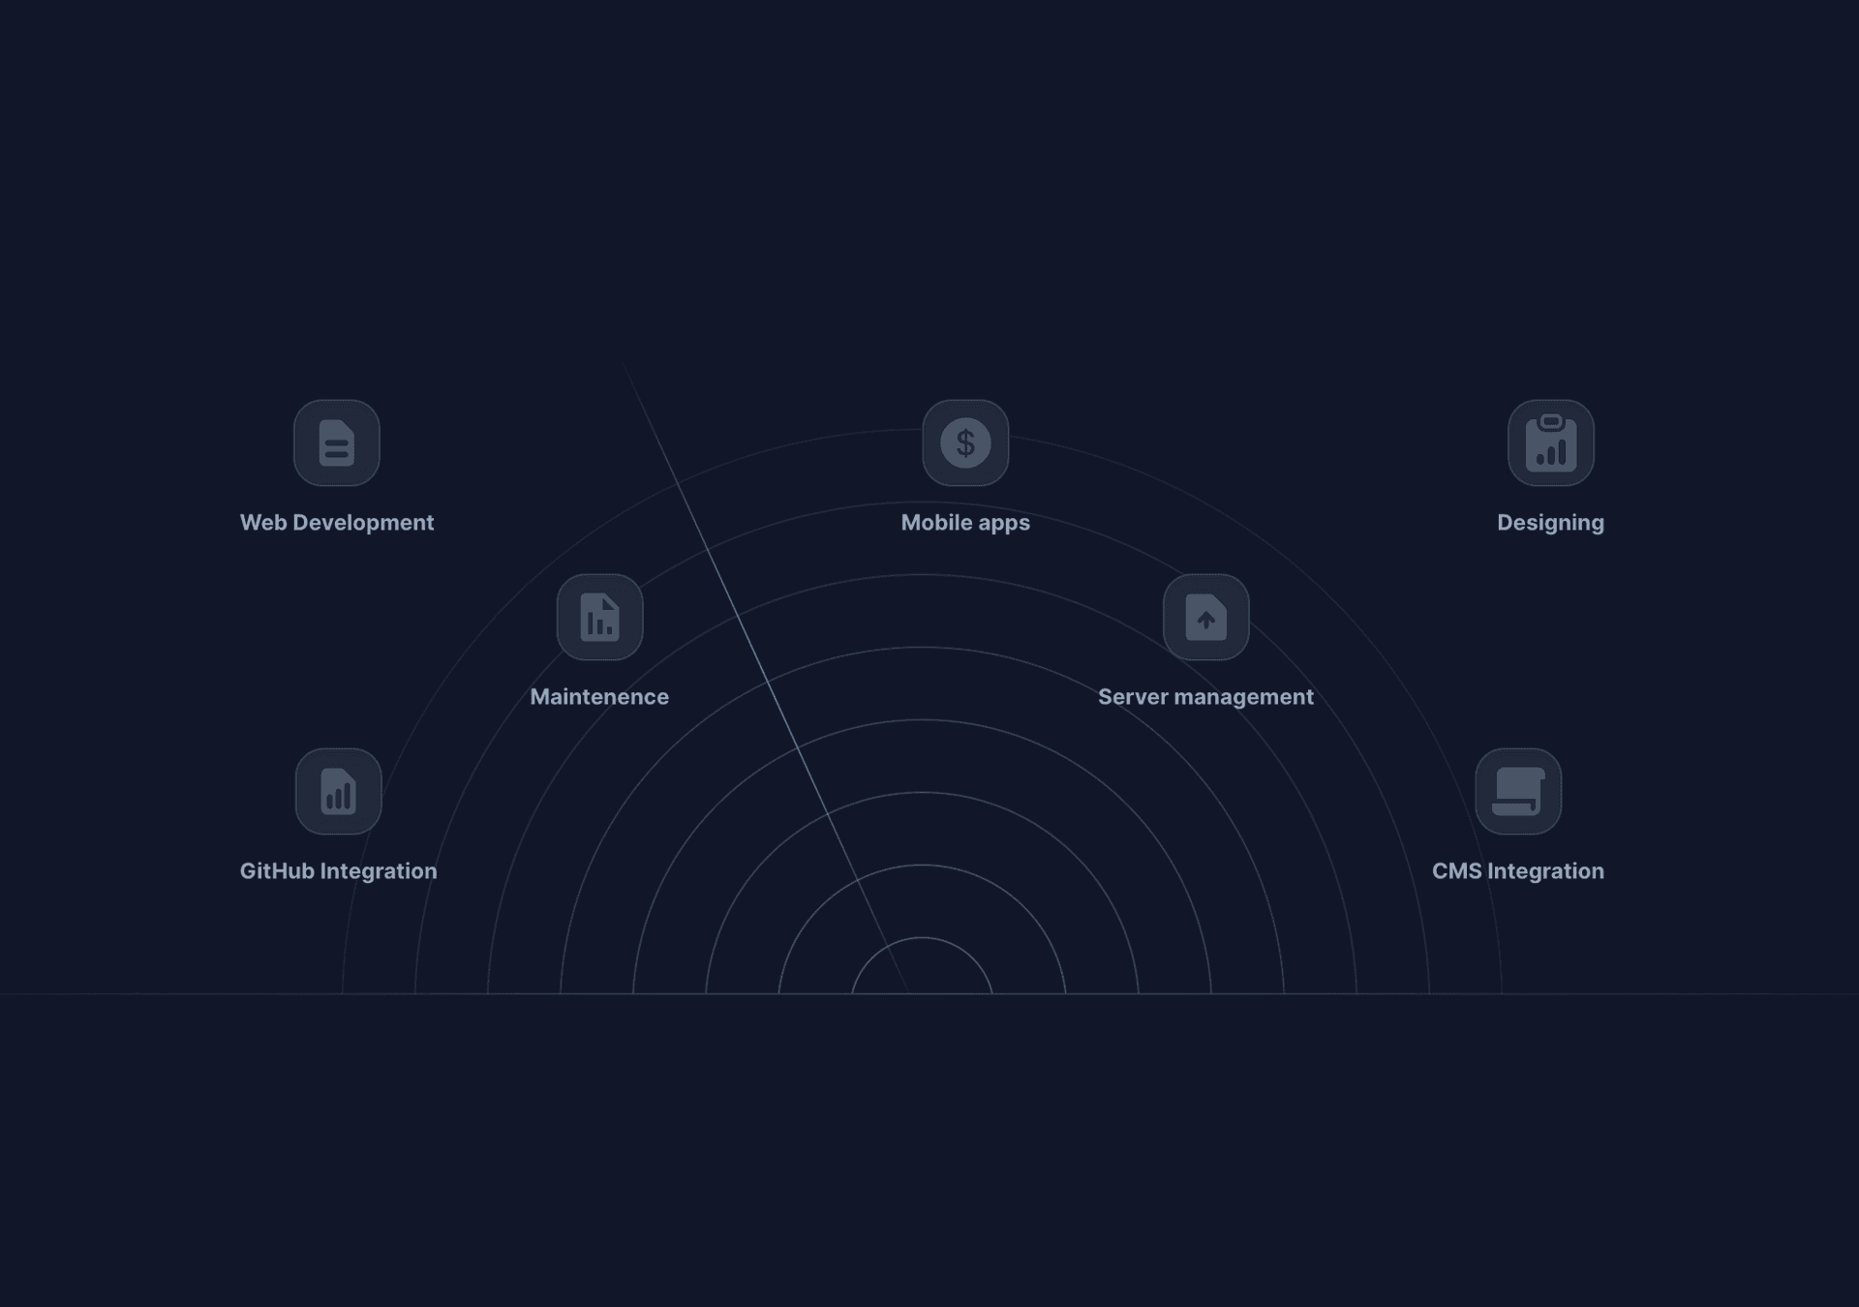Click the Maintenence file chart icon
This screenshot has width=1859, height=1307.
pos(599,617)
